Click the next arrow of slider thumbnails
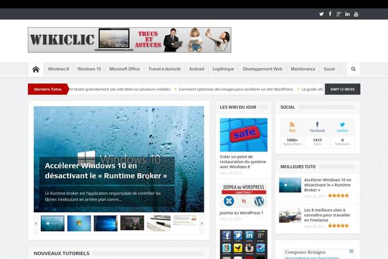This screenshot has width=388, height=259. coord(201,223)
